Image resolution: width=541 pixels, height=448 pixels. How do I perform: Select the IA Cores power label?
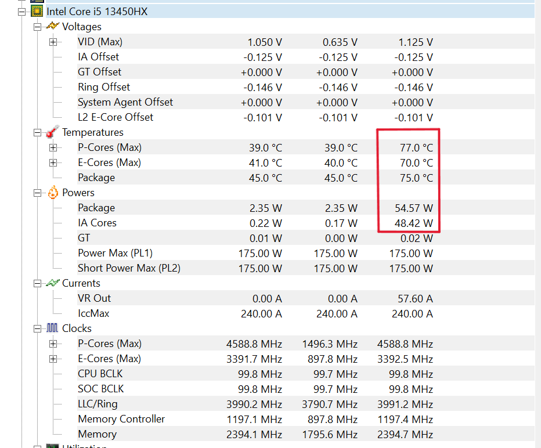pyautogui.click(x=98, y=223)
